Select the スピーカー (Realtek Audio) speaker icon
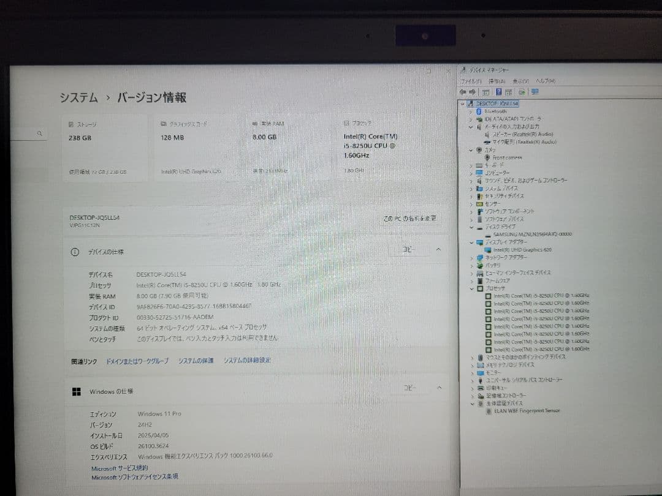This screenshot has width=662, height=496. tap(488, 135)
